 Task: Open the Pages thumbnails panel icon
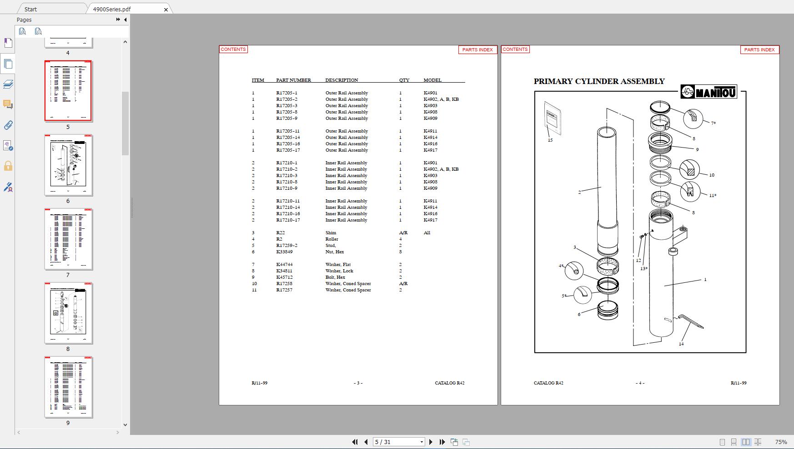8,64
